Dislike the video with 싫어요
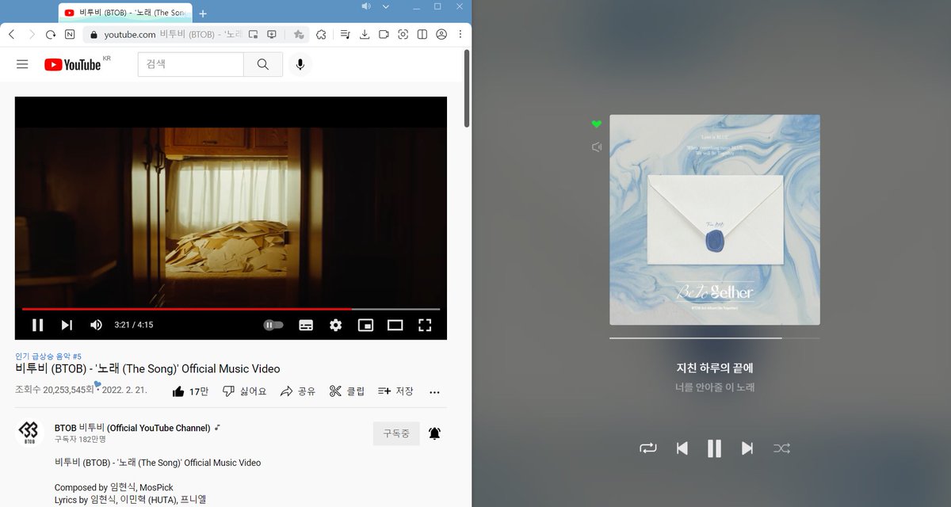 (x=244, y=391)
